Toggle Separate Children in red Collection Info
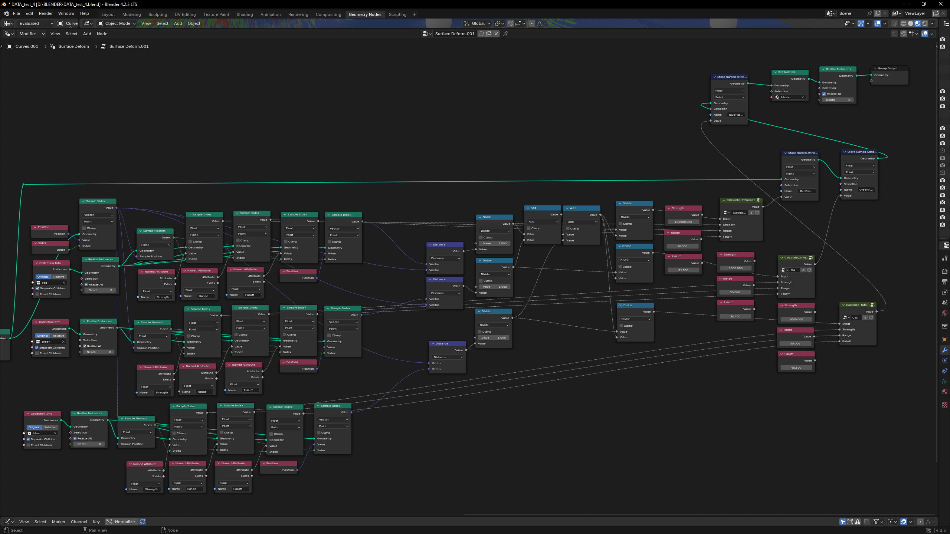Screen dimensions: 950x534 point(37,288)
